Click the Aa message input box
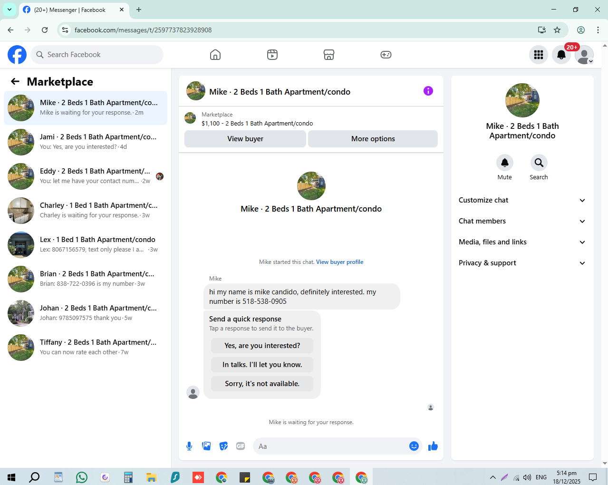Viewport: 608px width, 485px height. 332,446
